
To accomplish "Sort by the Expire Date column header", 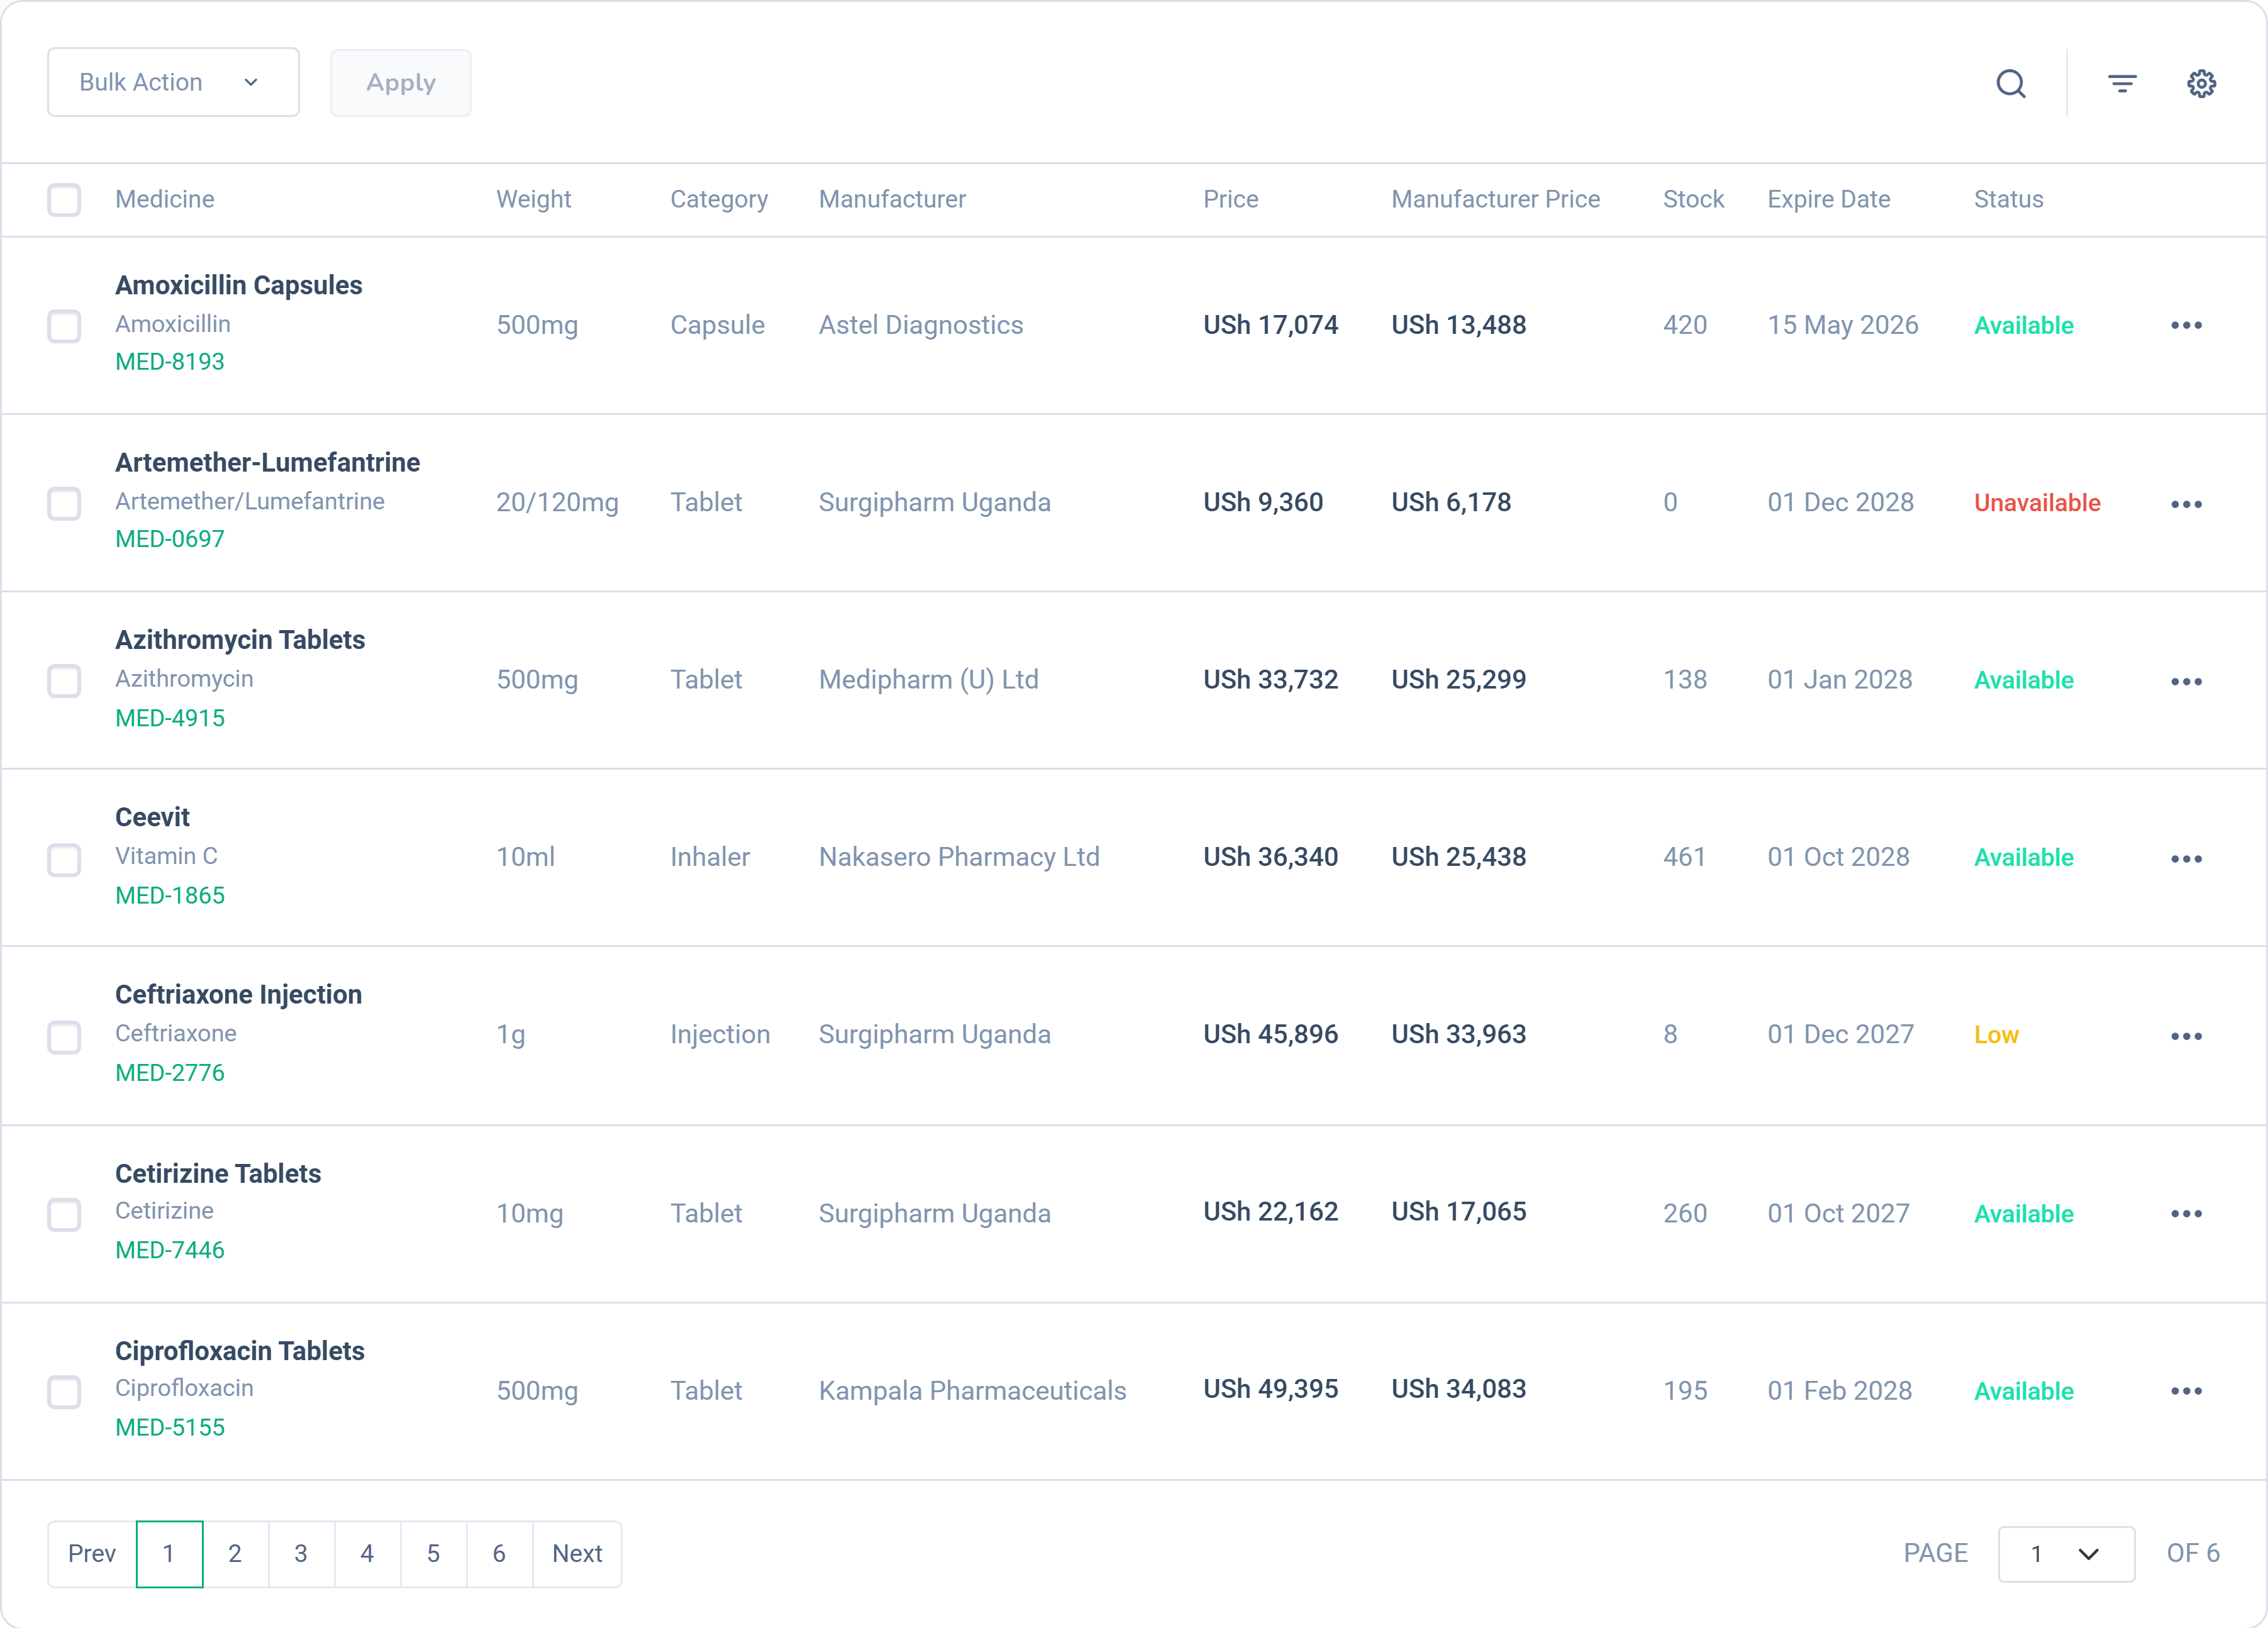I will tap(1828, 199).
